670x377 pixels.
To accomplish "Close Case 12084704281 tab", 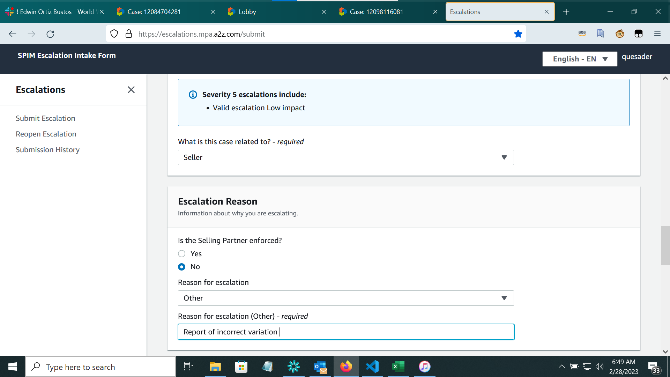I will 213,12.
